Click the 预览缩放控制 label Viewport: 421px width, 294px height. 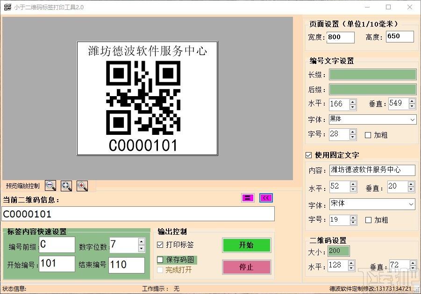22,186
